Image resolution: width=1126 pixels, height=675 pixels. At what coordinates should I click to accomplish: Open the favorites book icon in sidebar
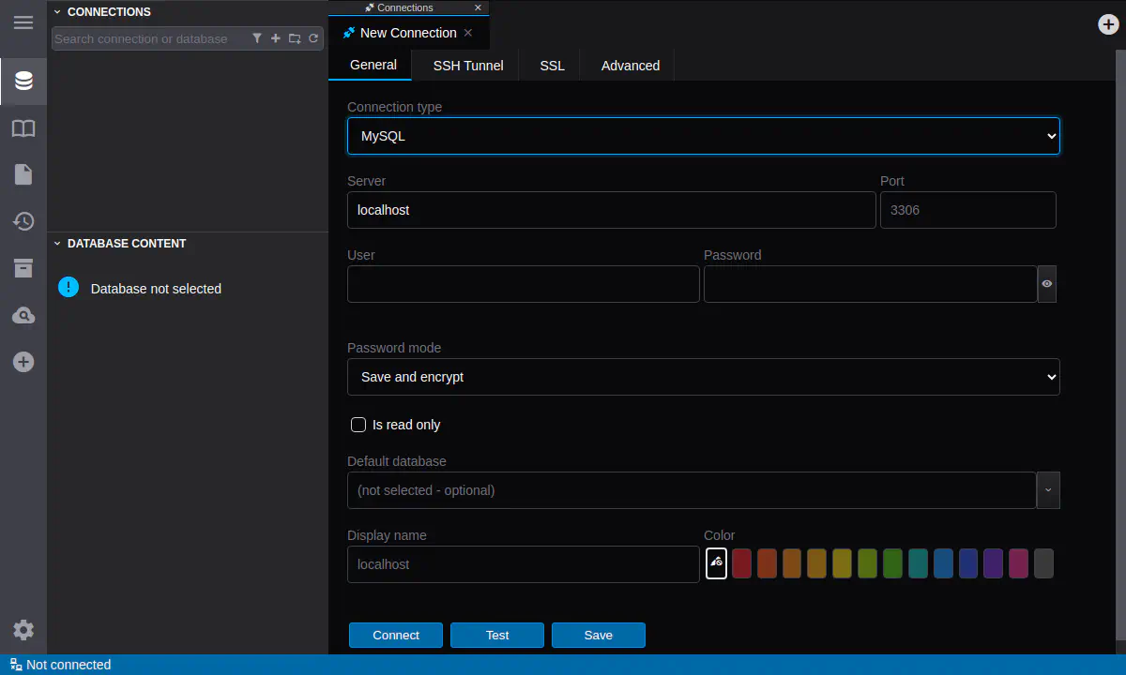click(x=23, y=128)
